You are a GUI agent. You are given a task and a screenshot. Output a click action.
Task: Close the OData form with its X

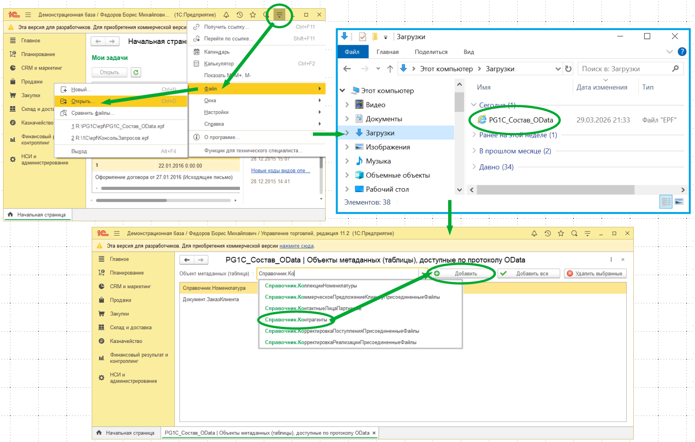tap(623, 259)
